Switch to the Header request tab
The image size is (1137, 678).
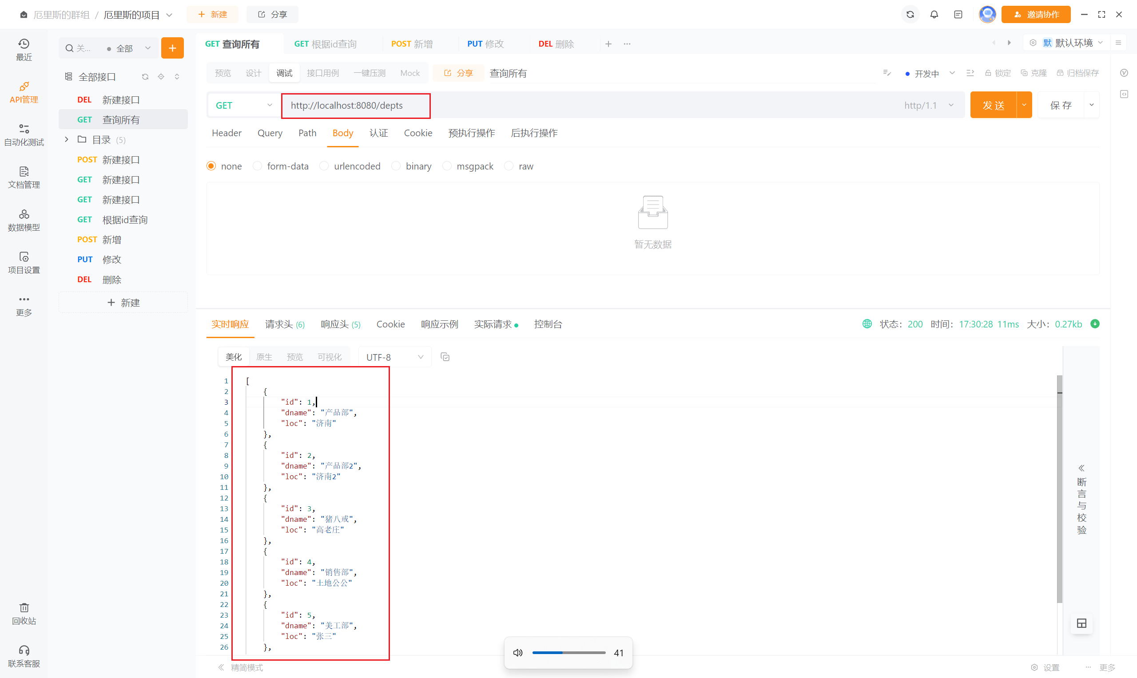tap(227, 133)
